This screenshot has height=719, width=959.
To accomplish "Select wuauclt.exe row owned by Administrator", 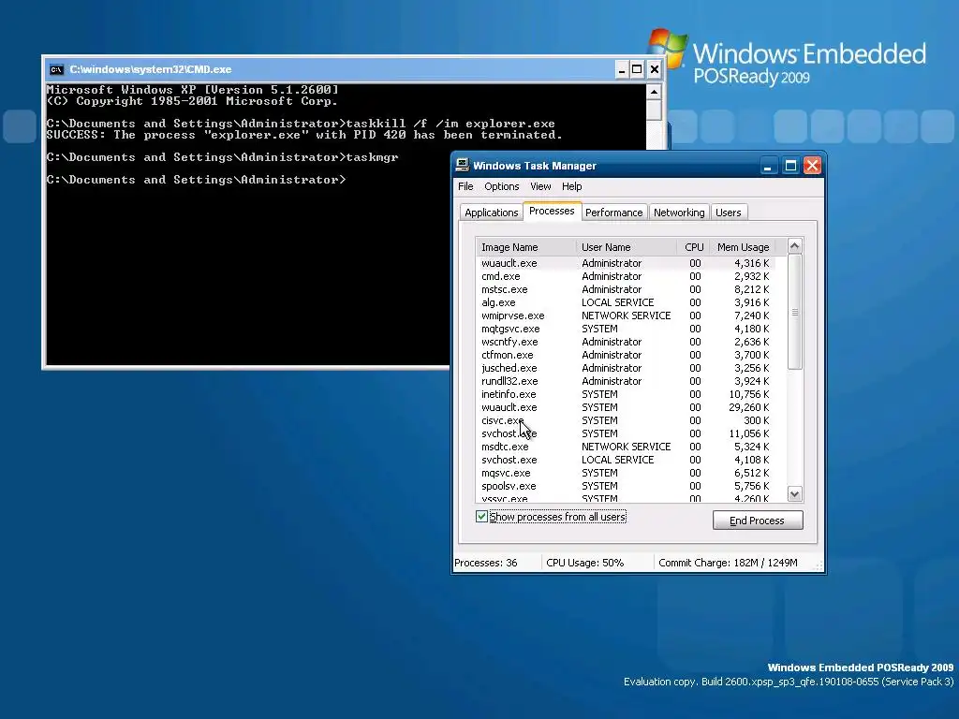I will click(626, 263).
